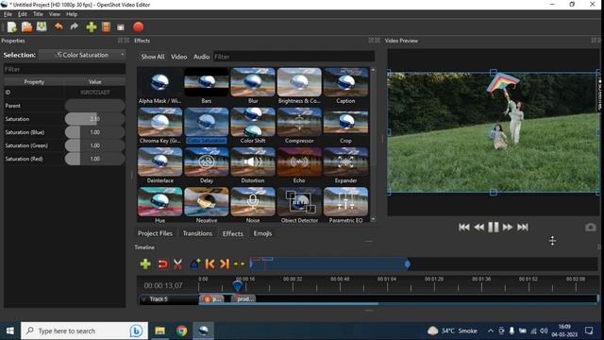This screenshot has height=340, width=604.
Task: Select the Effects bottom tab
Action: (x=233, y=233)
